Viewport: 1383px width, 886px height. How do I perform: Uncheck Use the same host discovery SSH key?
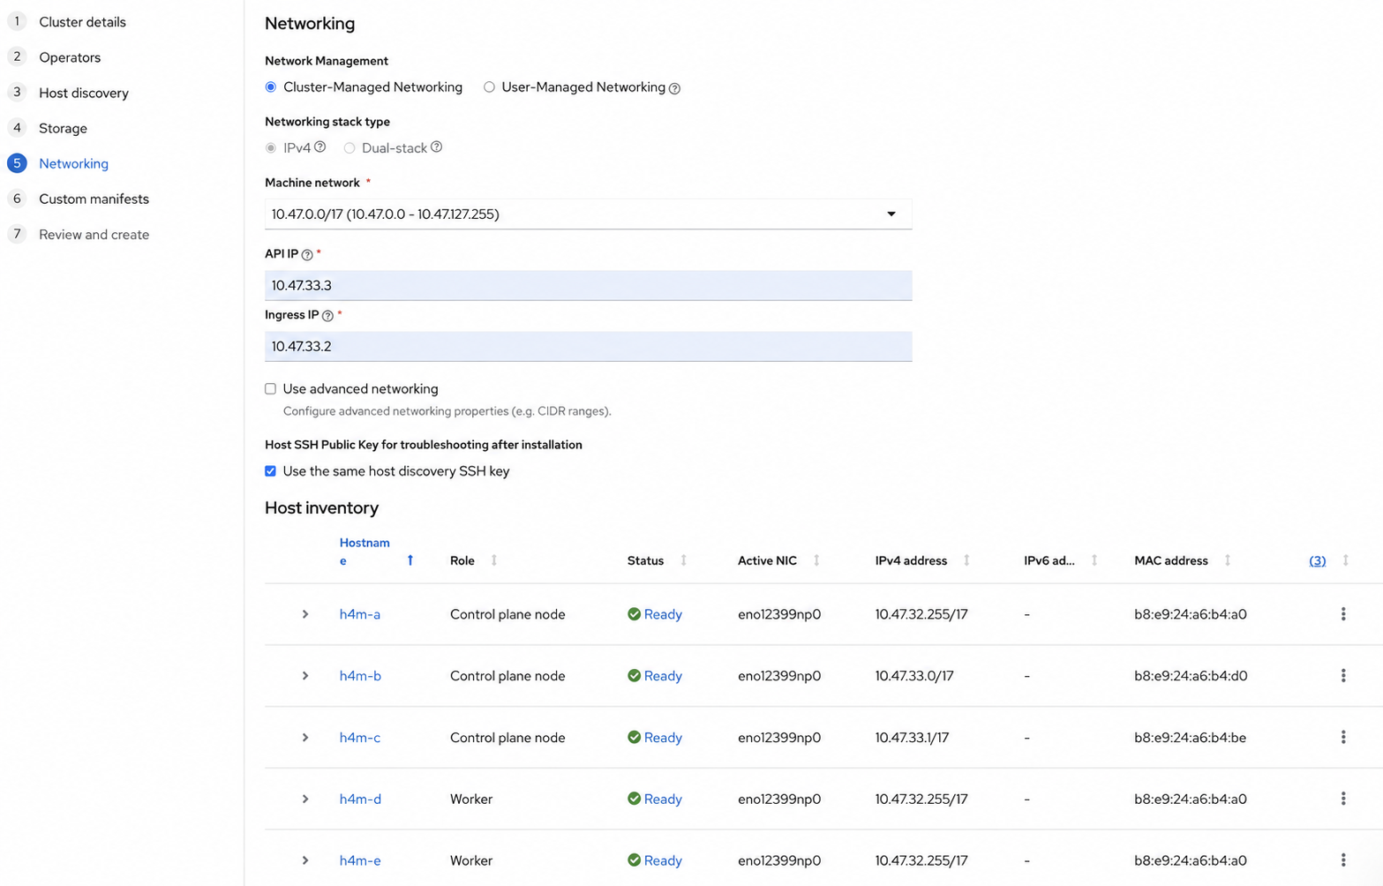tap(271, 471)
